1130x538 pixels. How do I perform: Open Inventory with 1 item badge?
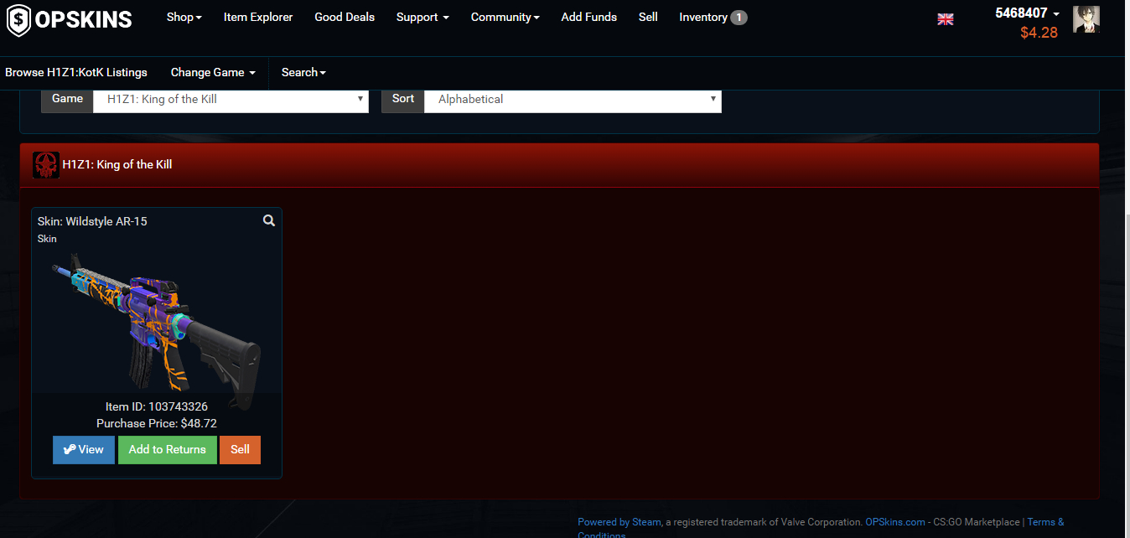(x=713, y=17)
